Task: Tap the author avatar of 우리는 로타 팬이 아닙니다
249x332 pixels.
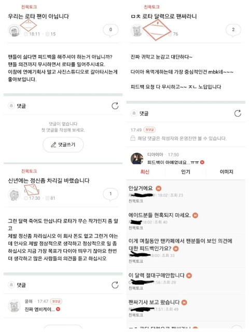Action: [x=14, y=31]
